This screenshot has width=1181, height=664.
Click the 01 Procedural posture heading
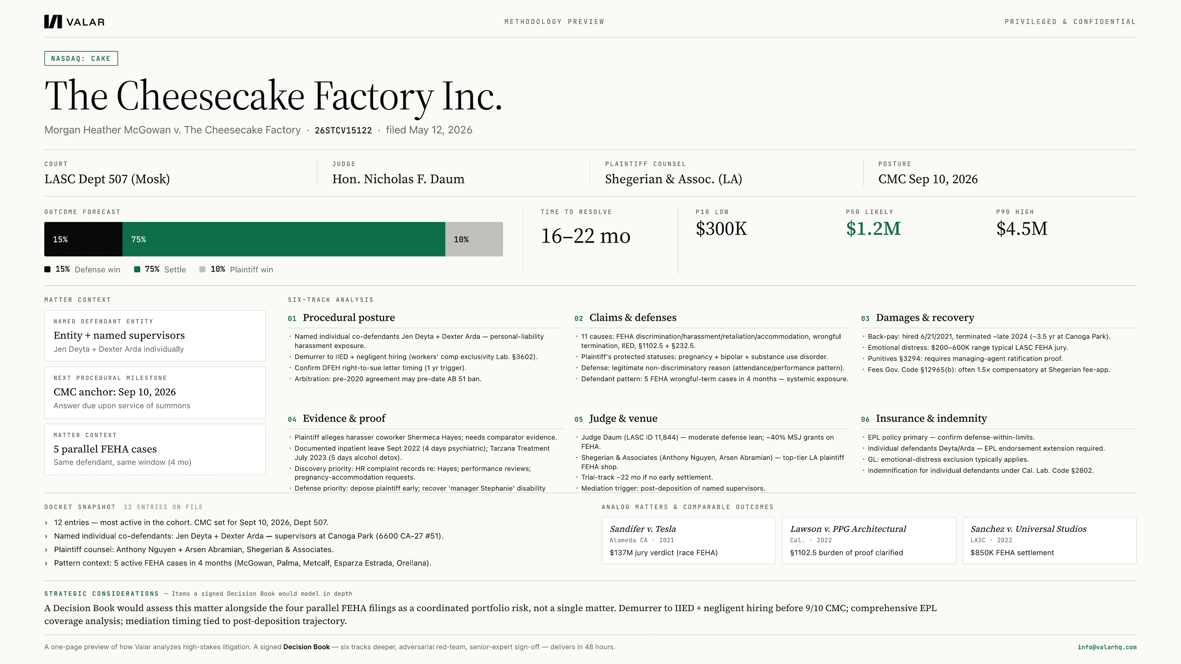(x=342, y=318)
